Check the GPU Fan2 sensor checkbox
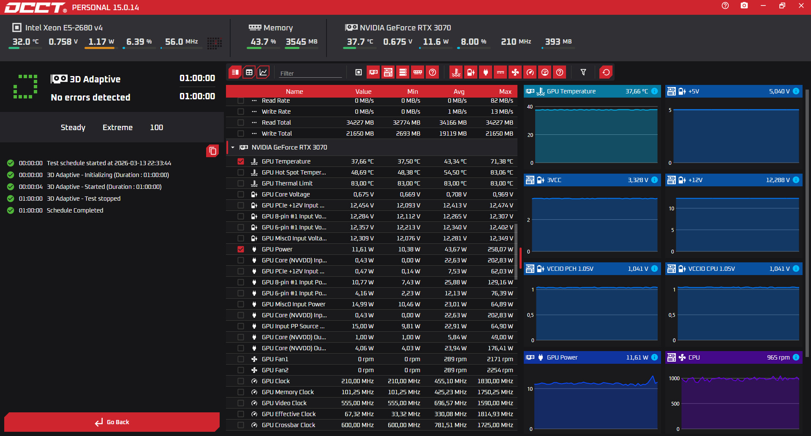 [x=241, y=370]
